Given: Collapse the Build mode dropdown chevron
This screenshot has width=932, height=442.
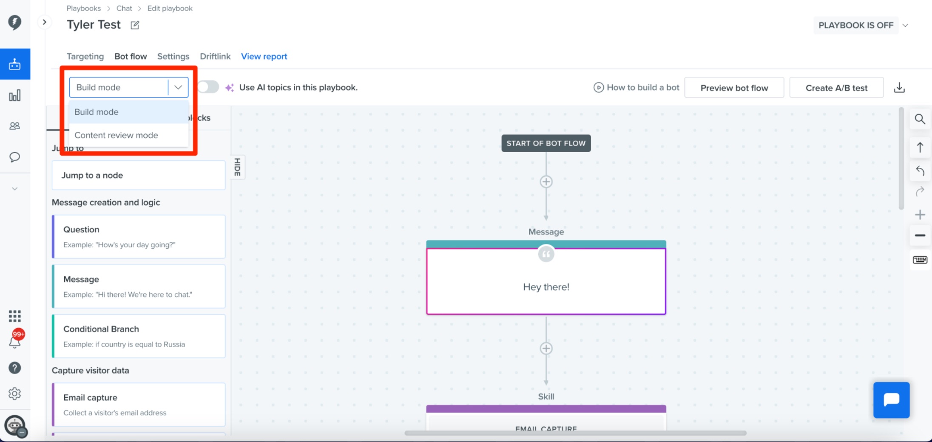Looking at the screenshot, I should (x=178, y=87).
